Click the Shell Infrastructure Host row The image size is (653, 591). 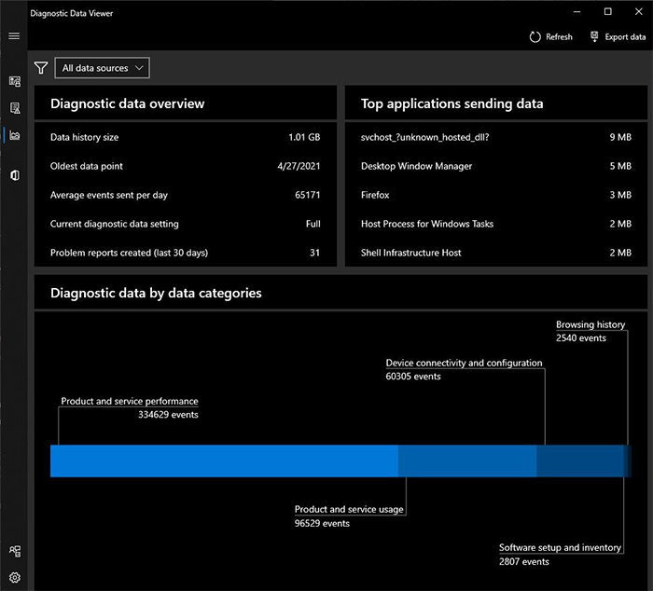[496, 253]
